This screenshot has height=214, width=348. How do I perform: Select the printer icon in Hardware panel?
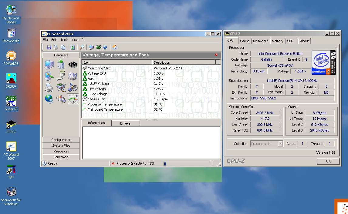(x=49, y=88)
